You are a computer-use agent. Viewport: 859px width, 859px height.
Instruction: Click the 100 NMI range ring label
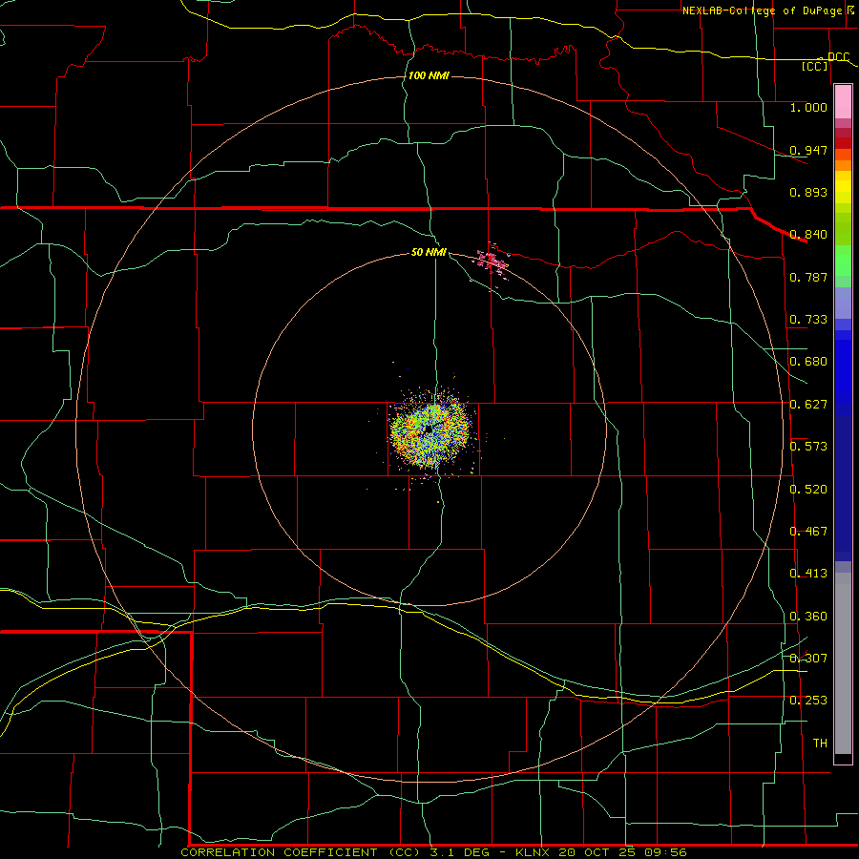429,75
